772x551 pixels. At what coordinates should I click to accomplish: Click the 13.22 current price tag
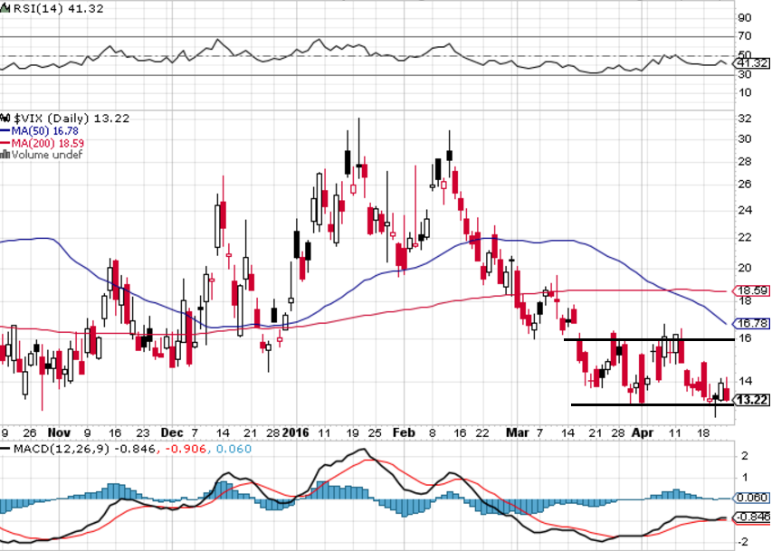pyautogui.click(x=752, y=400)
